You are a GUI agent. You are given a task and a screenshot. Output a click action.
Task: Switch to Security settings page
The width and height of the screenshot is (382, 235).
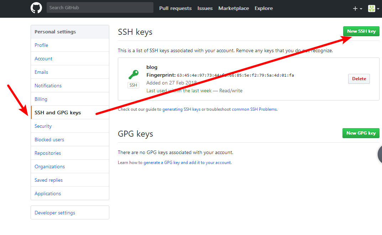point(43,126)
